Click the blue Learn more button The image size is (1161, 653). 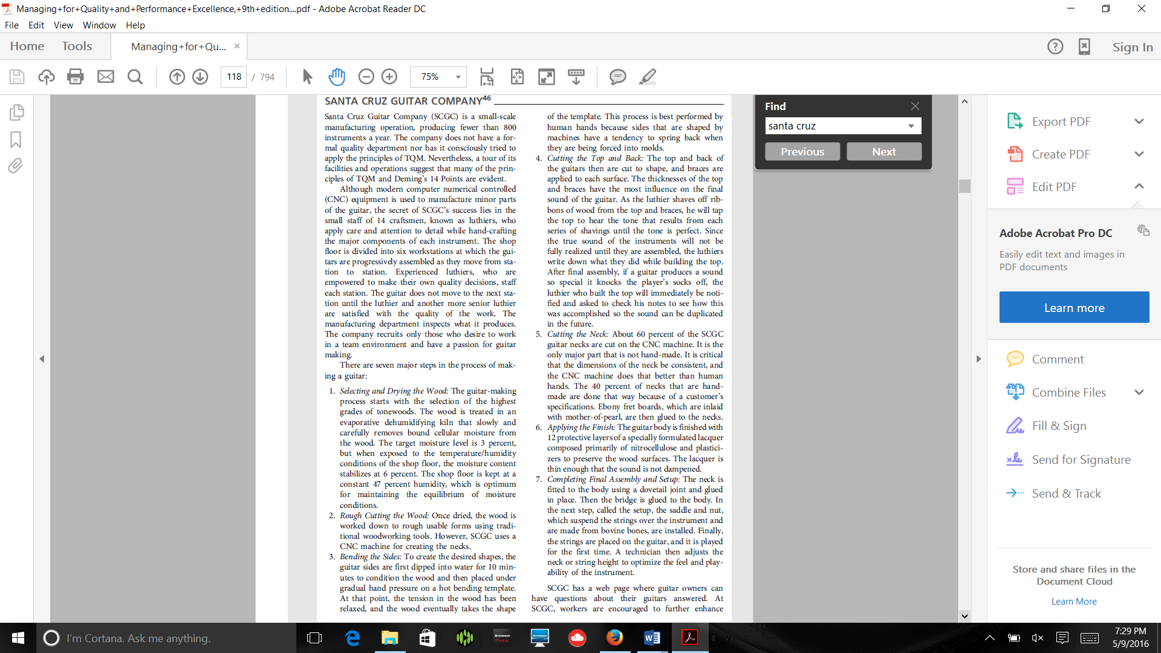pos(1074,307)
